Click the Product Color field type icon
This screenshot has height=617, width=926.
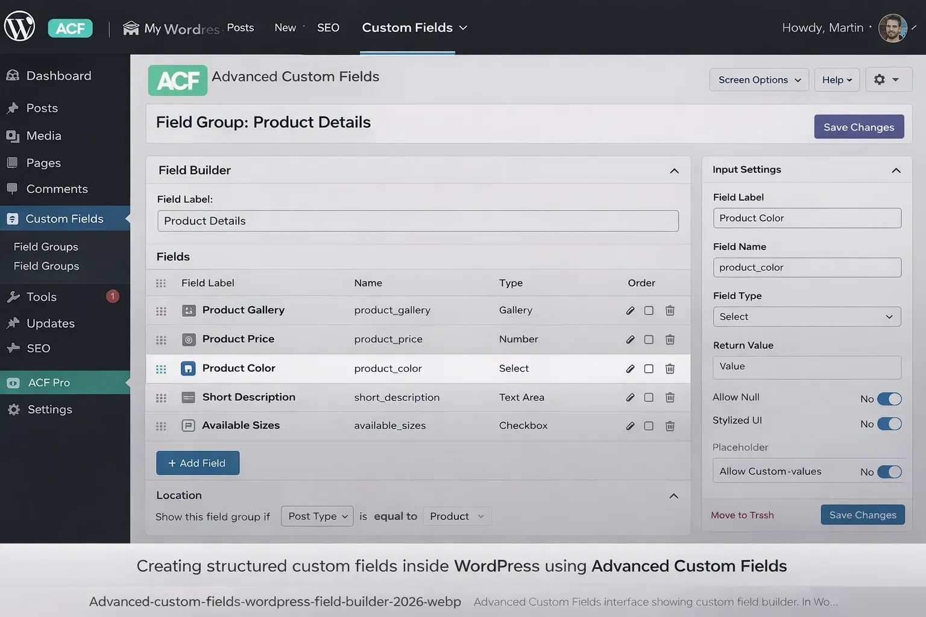[x=188, y=368]
